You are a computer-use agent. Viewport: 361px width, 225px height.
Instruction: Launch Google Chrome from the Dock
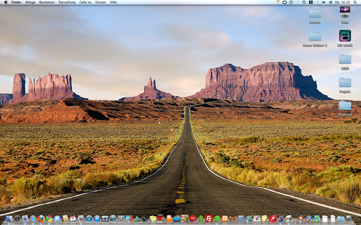tap(49, 219)
